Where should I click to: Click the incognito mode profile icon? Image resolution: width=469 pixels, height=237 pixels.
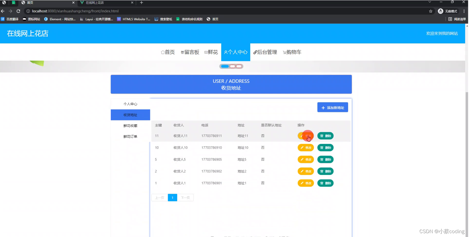pos(448,11)
